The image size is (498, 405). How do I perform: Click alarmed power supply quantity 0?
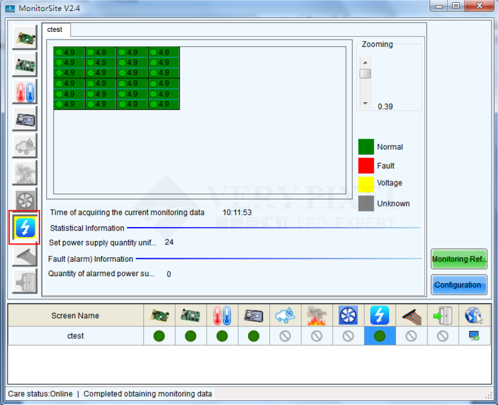(169, 274)
